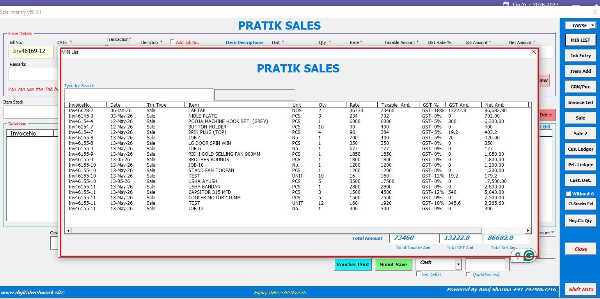Screen dimensions: 600x299
Task: Check the Quotation only option
Action: [x=469, y=274]
